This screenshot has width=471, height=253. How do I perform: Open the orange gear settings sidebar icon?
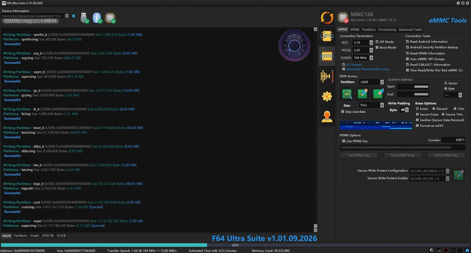(x=327, y=96)
